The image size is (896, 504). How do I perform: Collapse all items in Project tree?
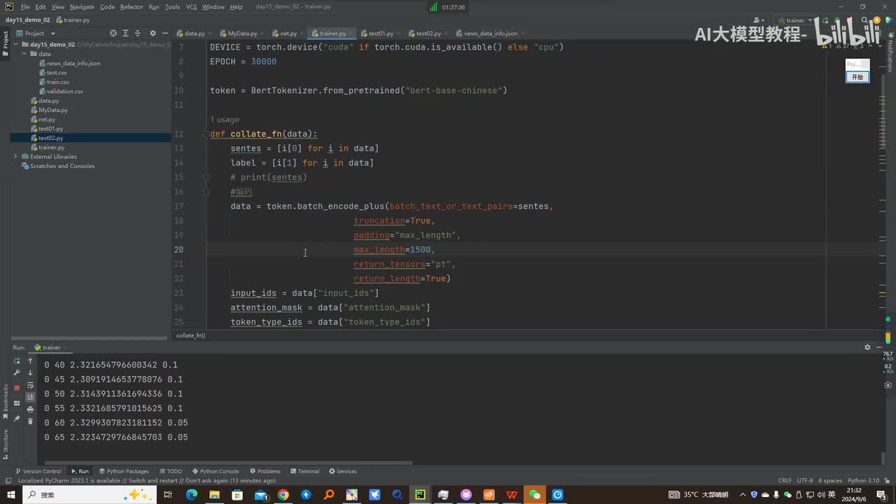[x=139, y=34]
